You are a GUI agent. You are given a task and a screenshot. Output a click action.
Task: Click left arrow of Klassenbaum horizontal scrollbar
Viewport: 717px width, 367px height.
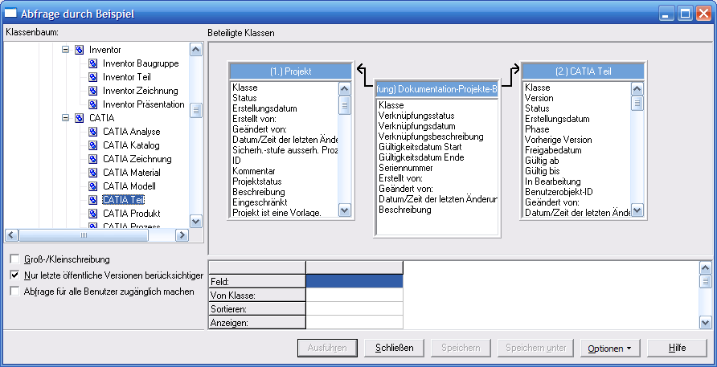pos(12,235)
